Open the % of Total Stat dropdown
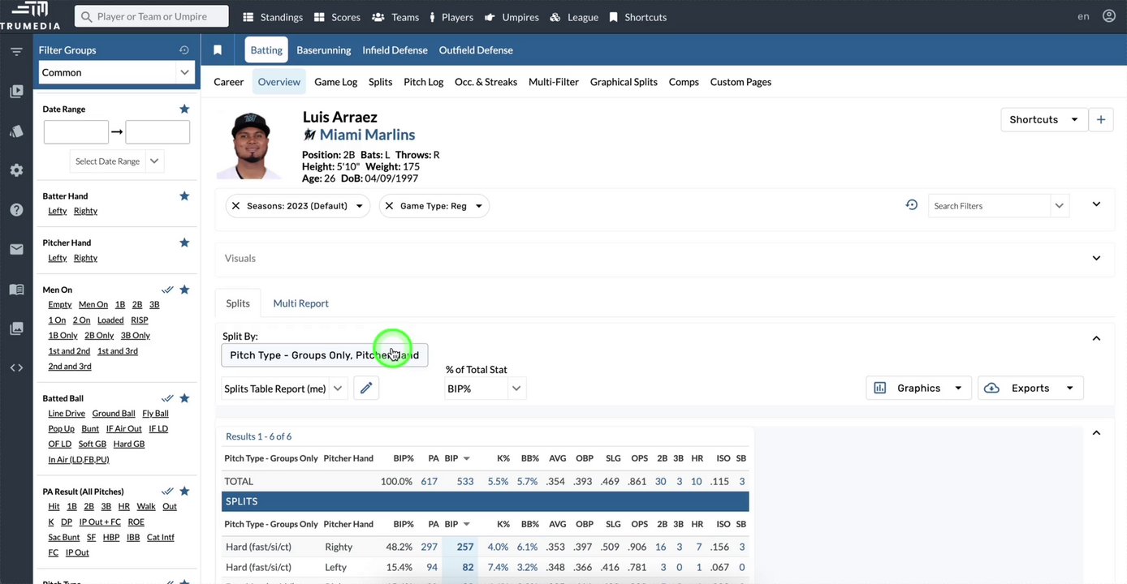 [486, 389]
